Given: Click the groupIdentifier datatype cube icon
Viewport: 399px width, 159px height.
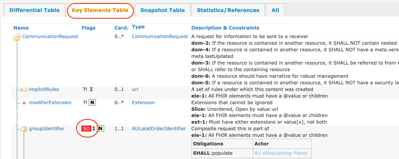Looking at the screenshot, I should coord(24,129).
